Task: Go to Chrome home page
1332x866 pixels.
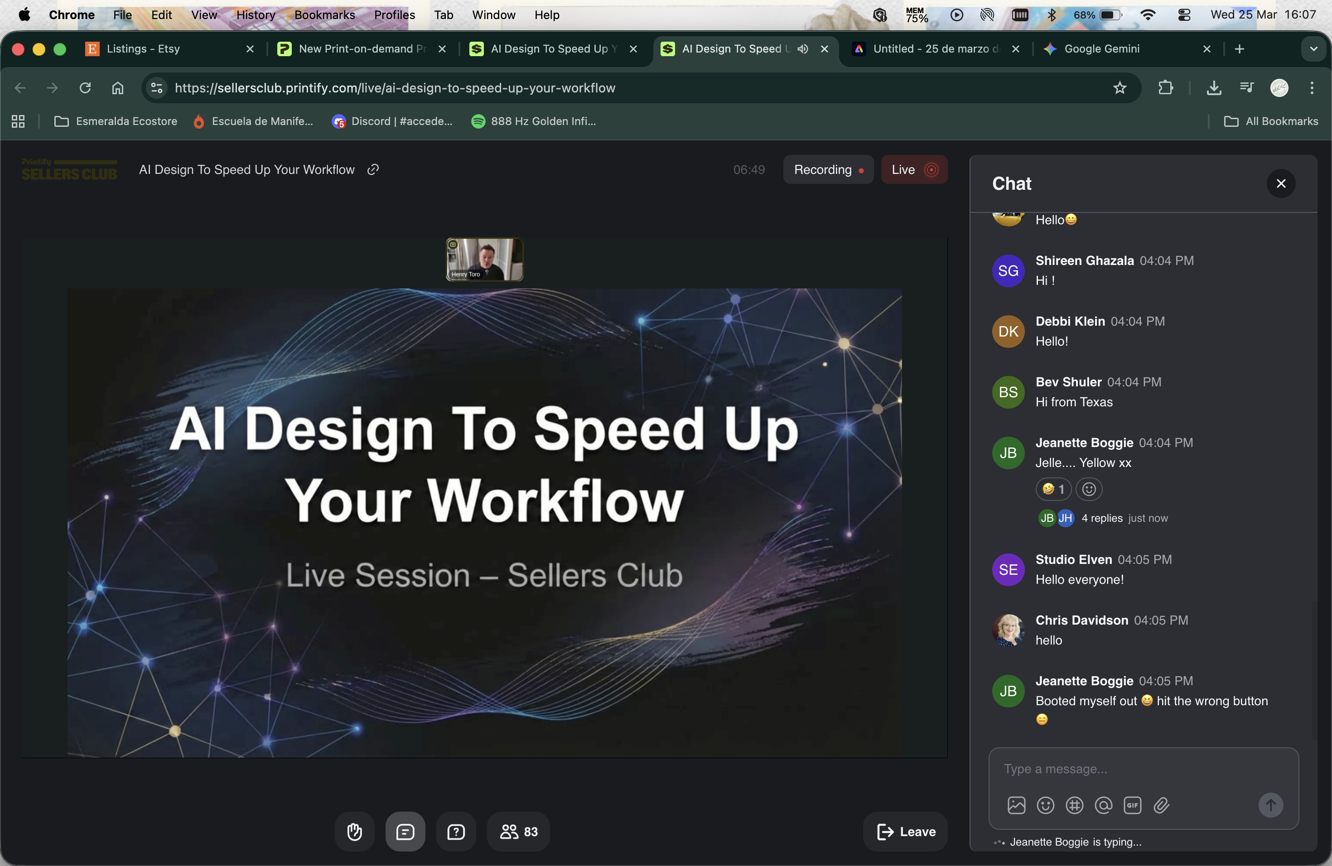Action: point(117,88)
